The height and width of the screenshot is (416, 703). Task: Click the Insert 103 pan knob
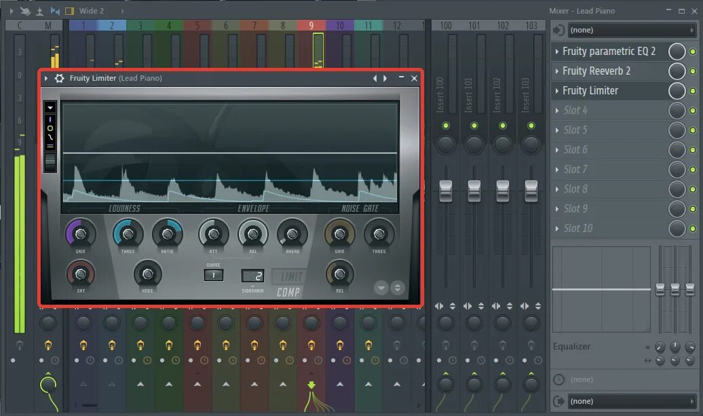click(x=531, y=145)
